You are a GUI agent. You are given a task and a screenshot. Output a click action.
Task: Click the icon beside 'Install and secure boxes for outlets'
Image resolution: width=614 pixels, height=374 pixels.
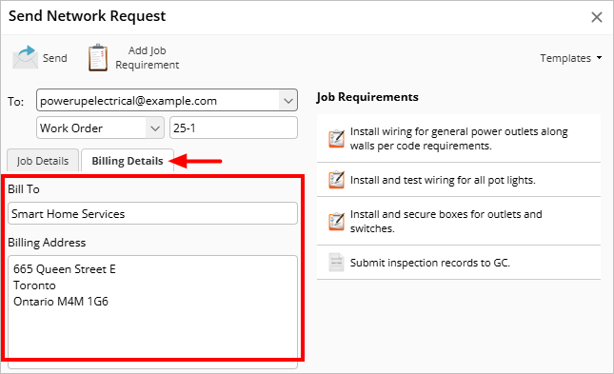pos(336,222)
